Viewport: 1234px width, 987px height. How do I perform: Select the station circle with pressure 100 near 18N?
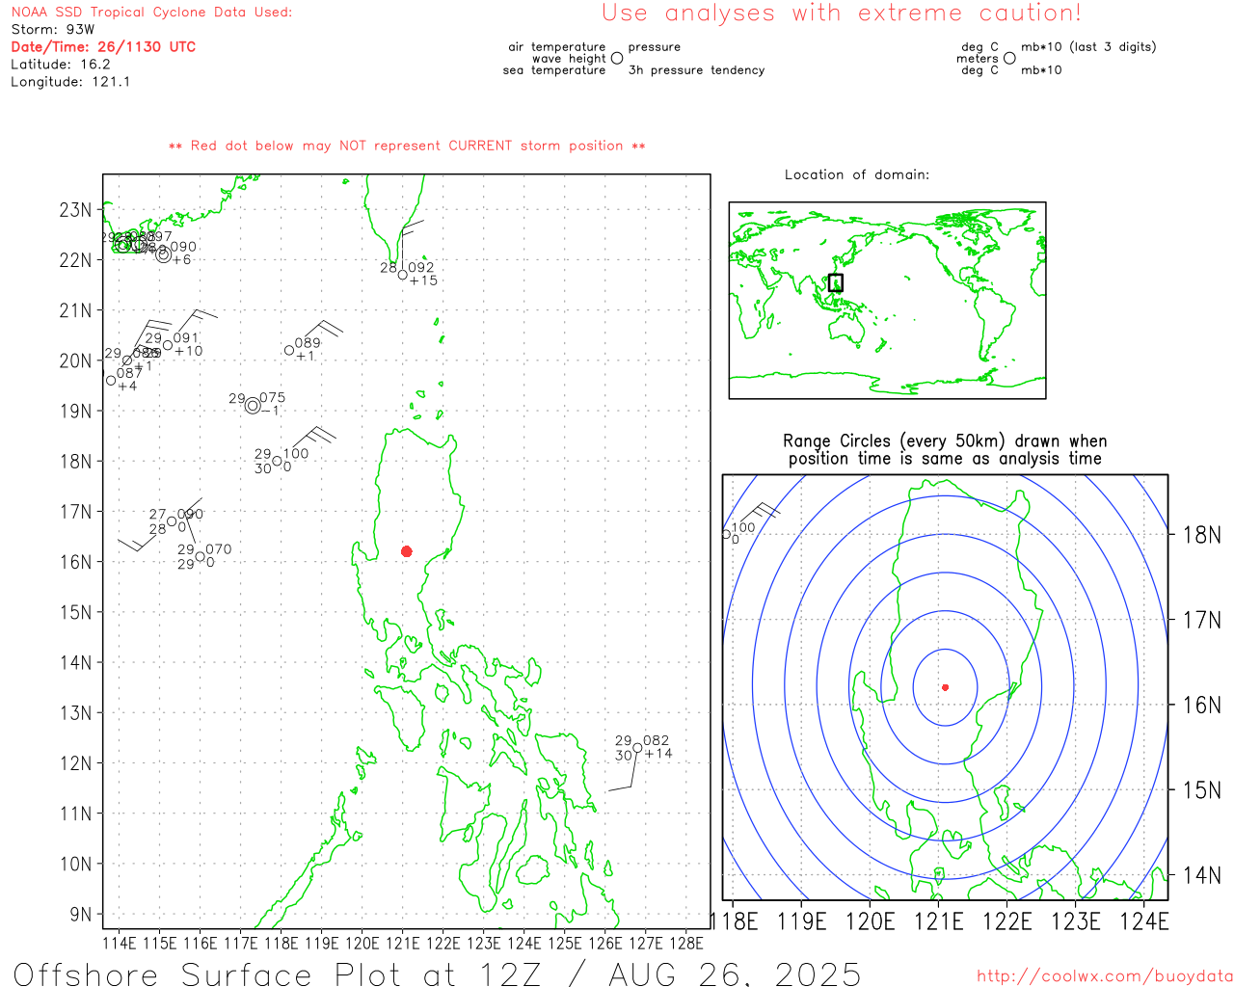(277, 461)
